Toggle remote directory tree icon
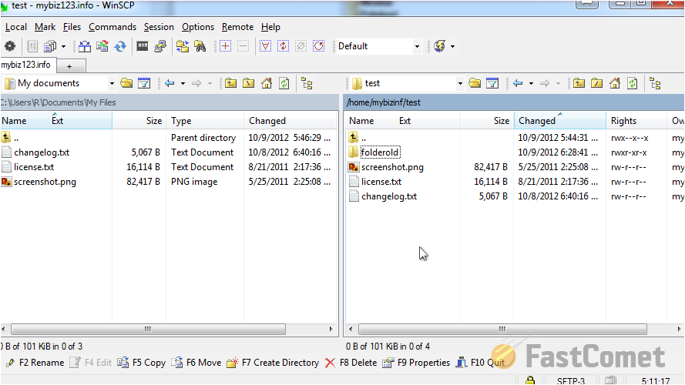This screenshot has height=385, width=685. click(655, 83)
